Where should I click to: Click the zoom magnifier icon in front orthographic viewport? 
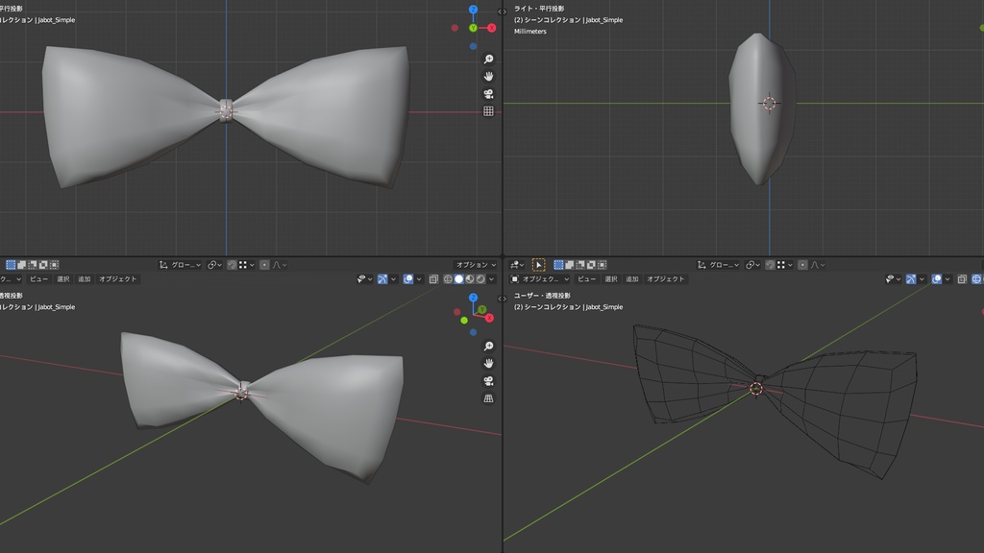(x=488, y=60)
